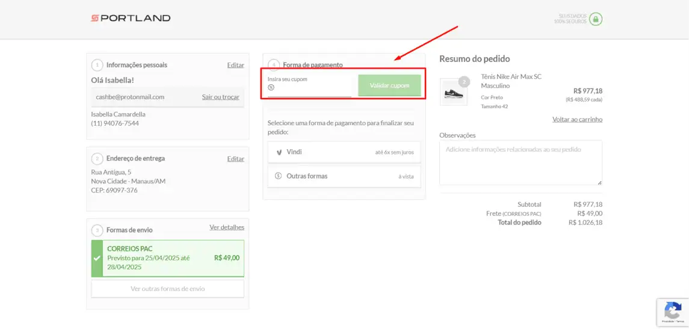Click the Validar cupom button

pyautogui.click(x=389, y=85)
